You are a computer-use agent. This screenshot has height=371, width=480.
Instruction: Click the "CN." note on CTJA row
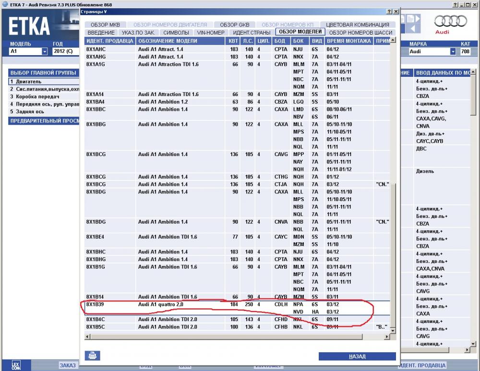coord(383,184)
